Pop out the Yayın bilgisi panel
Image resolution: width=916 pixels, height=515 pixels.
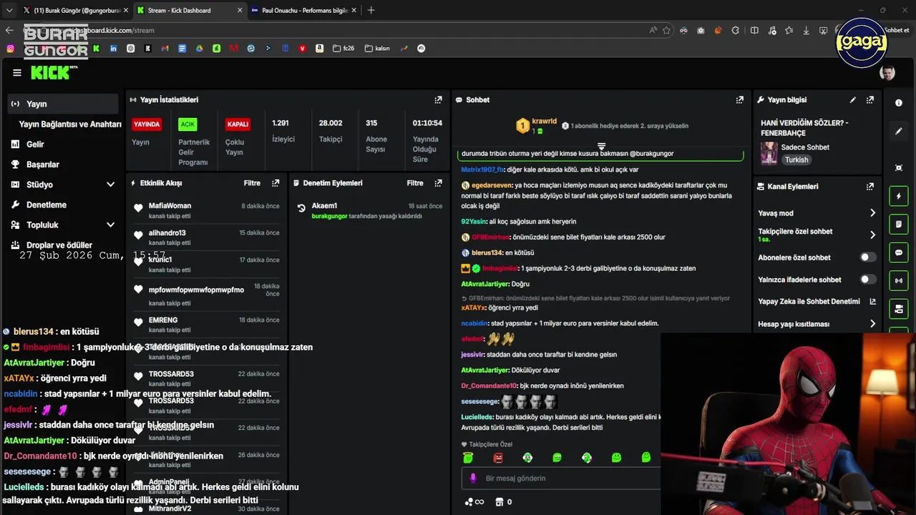(870, 100)
